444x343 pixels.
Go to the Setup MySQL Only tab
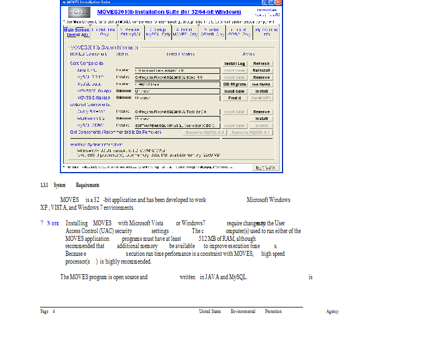click(x=158, y=32)
